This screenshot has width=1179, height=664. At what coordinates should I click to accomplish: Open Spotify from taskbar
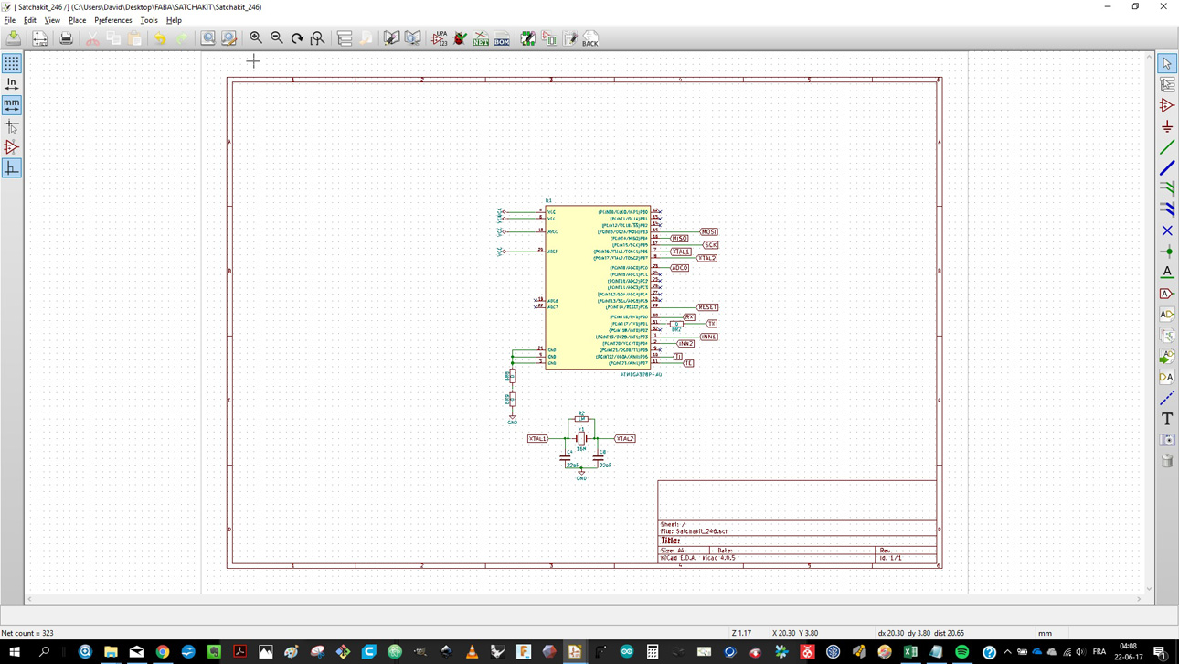point(962,652)
